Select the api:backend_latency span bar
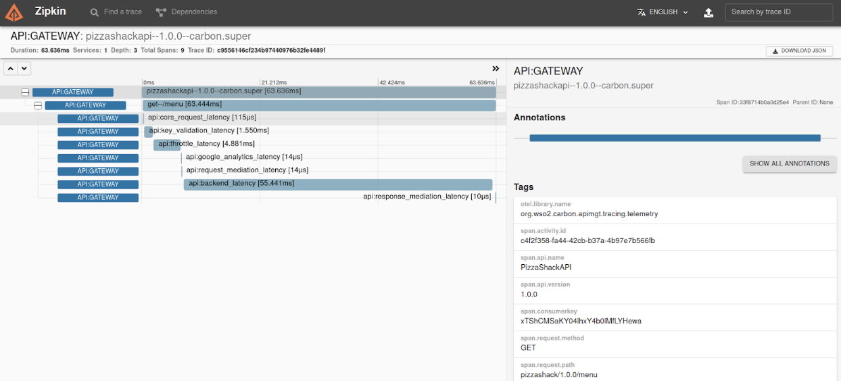This screenshot has height=381, width=841. tap(337, 184)
